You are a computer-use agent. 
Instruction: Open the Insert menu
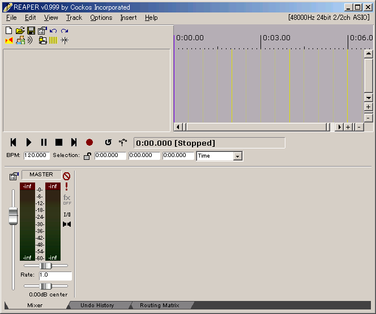128,18
